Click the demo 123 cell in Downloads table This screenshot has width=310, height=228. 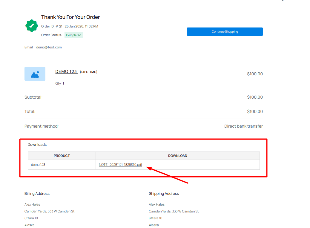(x=38, y=164)
